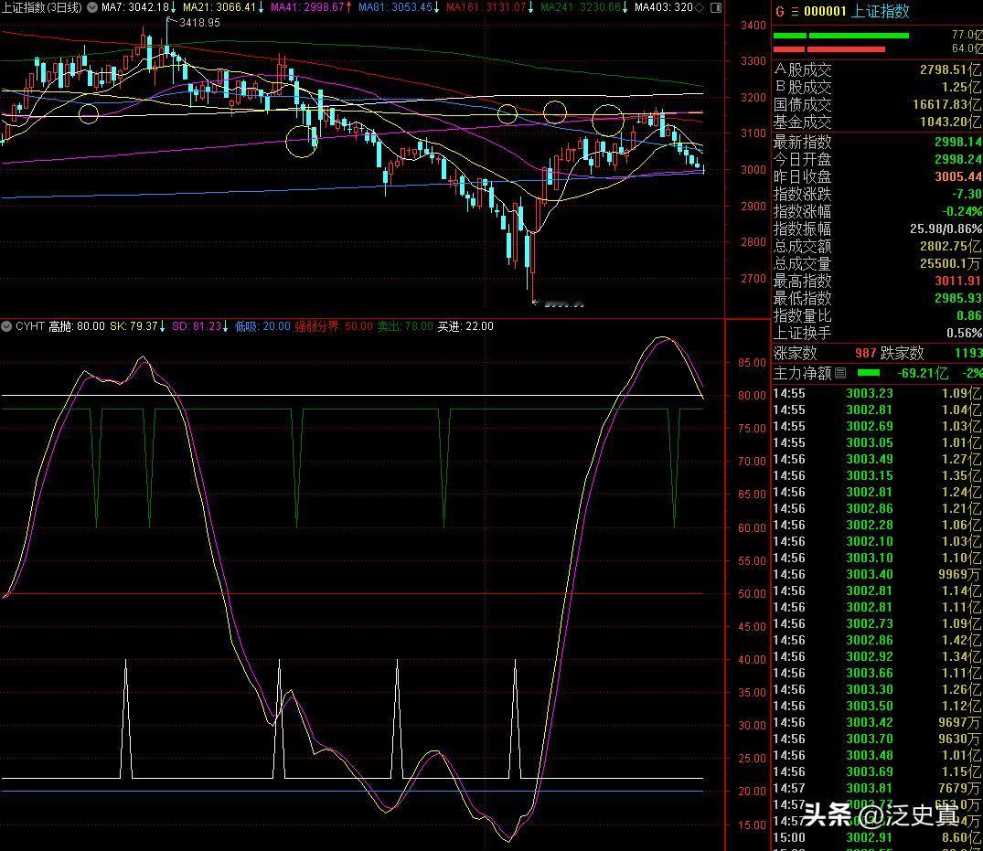983x851 pixels.
Task: Click the SD: 81.23 value
Action: pyautogui.click(x=197, y=326)
